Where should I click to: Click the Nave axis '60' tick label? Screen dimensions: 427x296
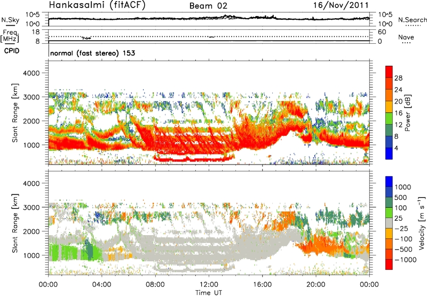pos(382,32)
